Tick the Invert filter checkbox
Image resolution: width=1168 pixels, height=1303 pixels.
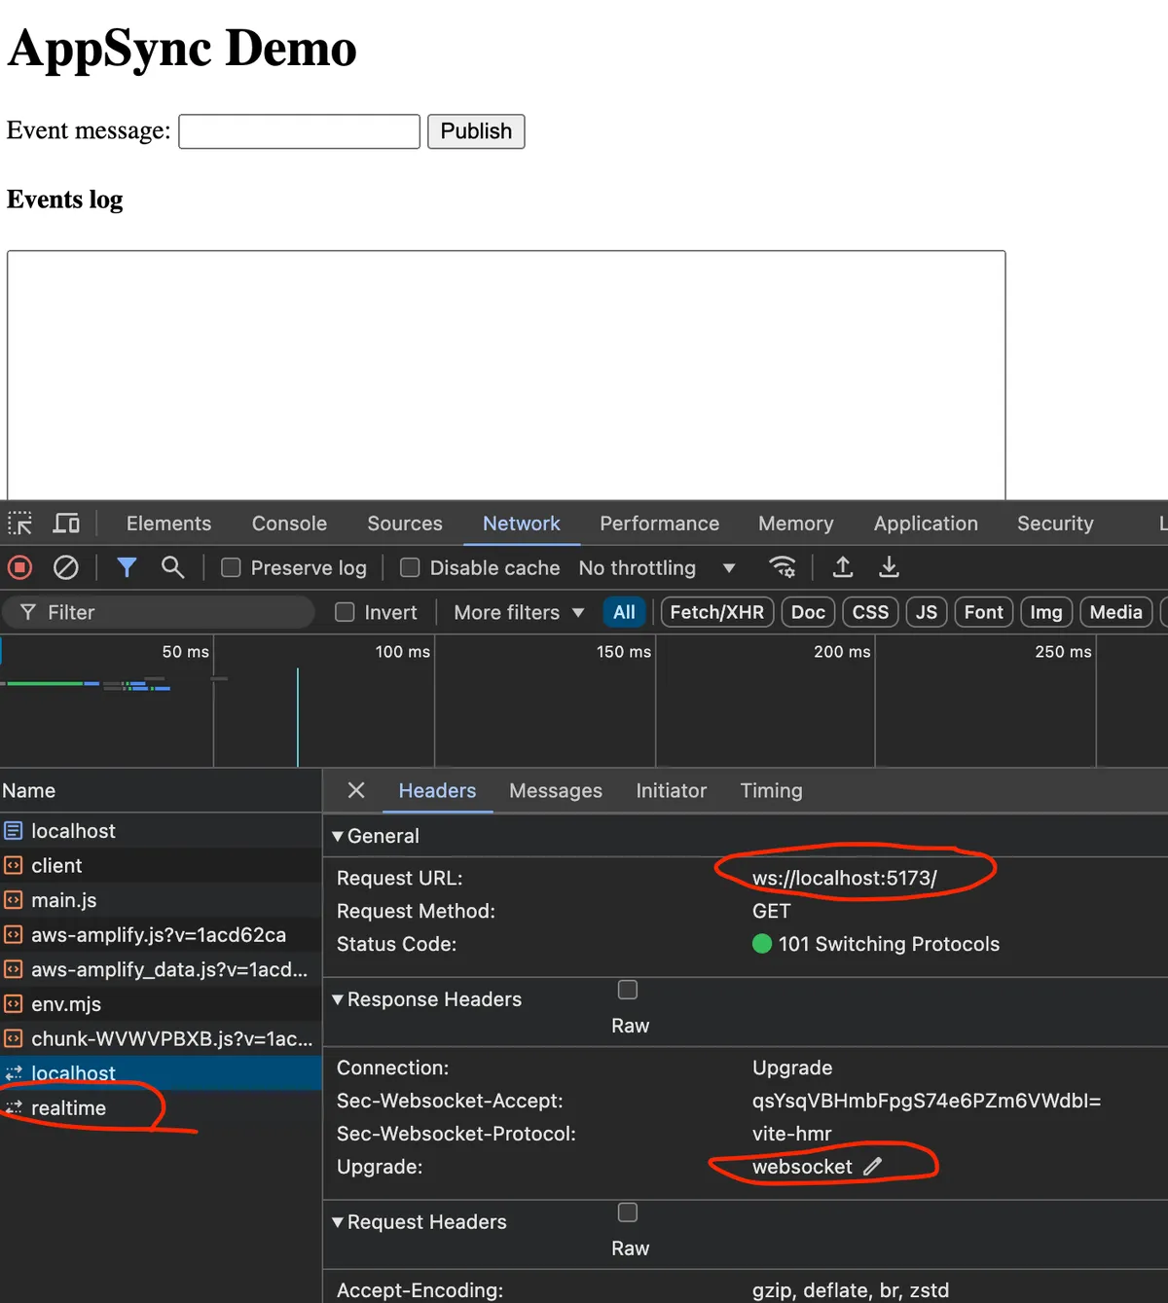click(x=345, y=612)
